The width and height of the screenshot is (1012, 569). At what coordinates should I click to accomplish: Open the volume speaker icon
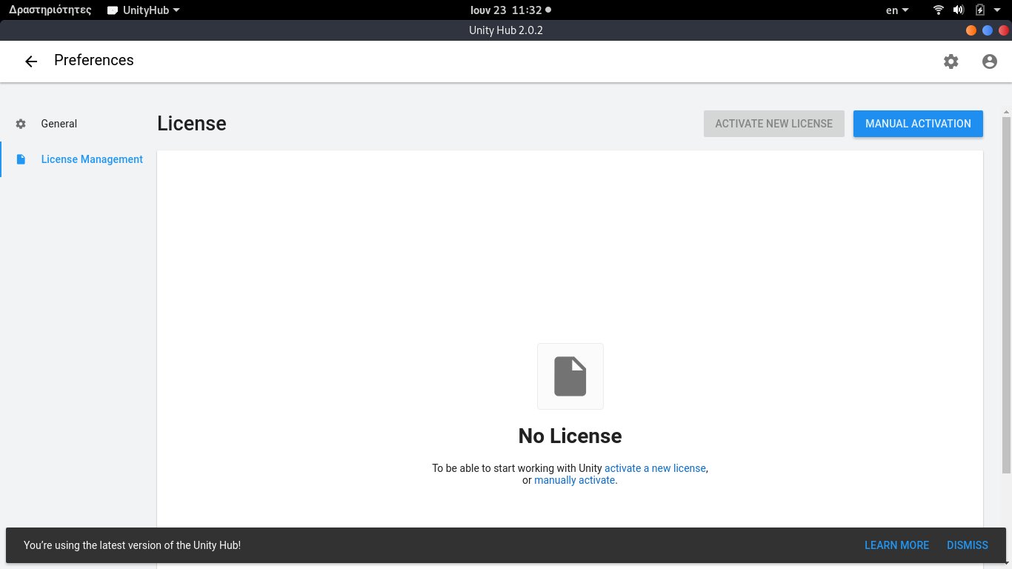[959, 10]
